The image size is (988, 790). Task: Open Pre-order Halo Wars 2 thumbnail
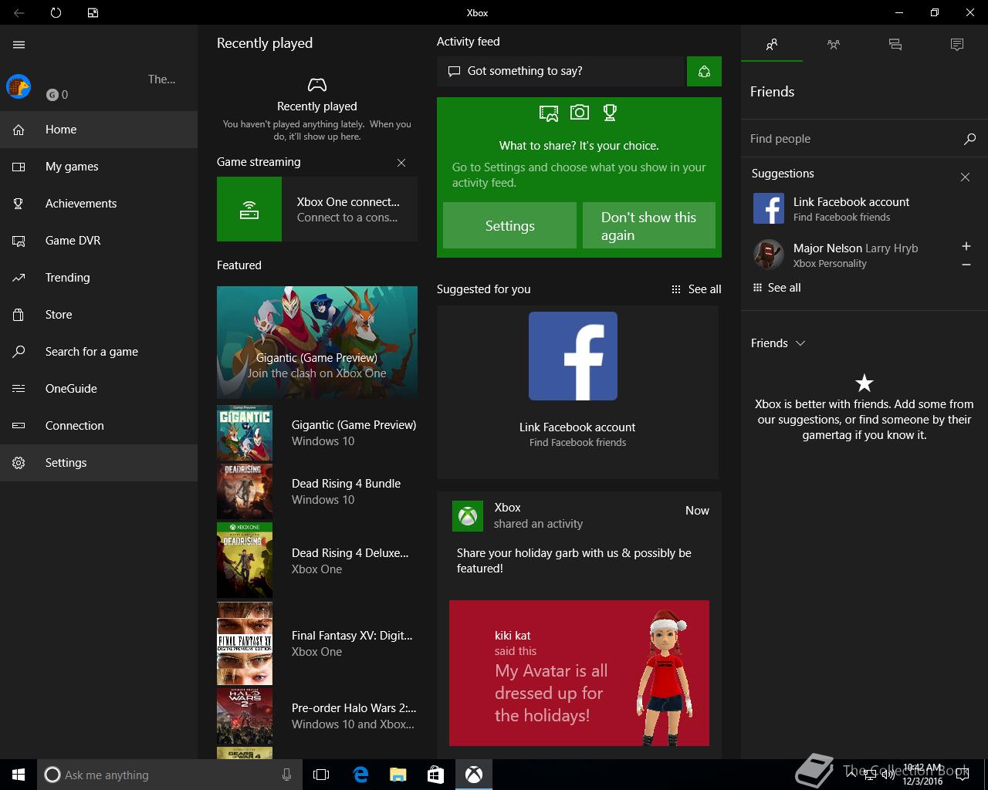tap(245, 716)
